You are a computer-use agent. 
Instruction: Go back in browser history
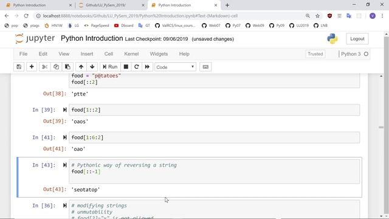(x=7, y=16)
